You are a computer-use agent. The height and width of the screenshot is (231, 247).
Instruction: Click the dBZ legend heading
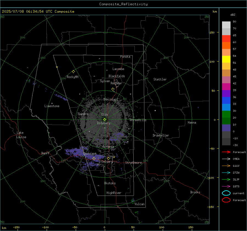[233, 15]
